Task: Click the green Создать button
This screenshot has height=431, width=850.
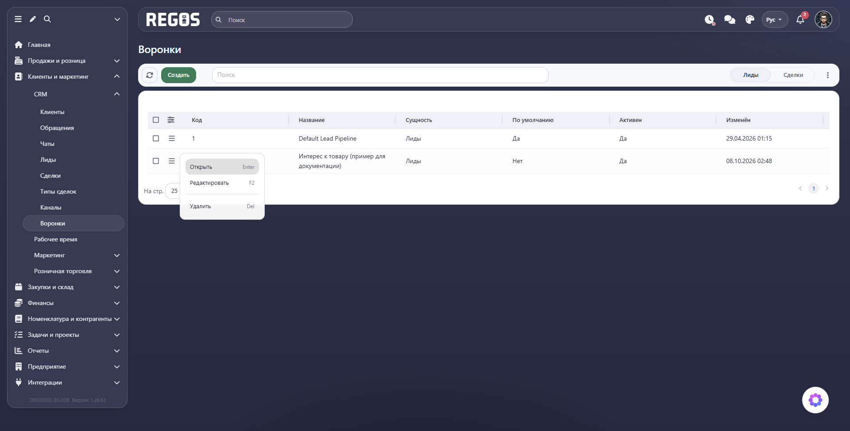Action: pyautogui.click(x=178, y=75)
